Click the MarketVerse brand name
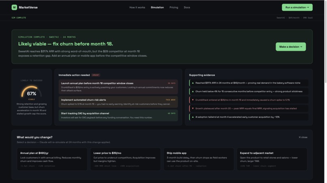This screenshot has height=183, width=327. coord(28,8)
